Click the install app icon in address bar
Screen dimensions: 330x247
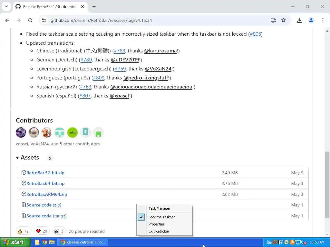[273, 20]
